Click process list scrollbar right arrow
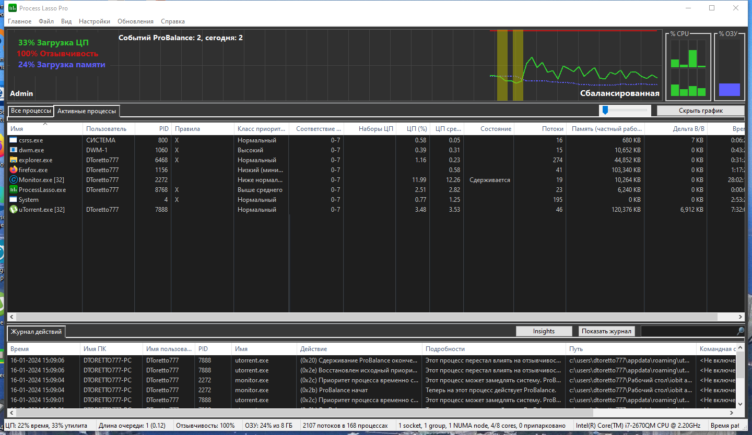The image size is (752, 435). click(x=741, y=317)
